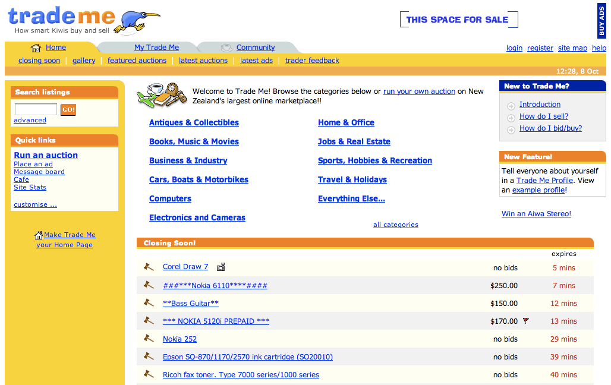Image resolution: width=611 pixels, height=385 pixels.
Task: Click the arrow bullet beside How do I sell?
Action: [511, 118]
